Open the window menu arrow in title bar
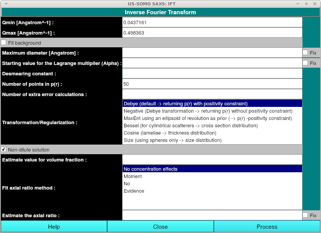Image resolution: width=321 pixels, height=233 pixels. click(x=5, y=3)
